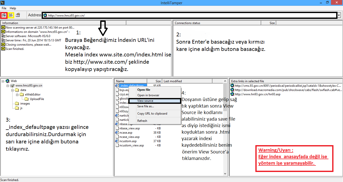343x182 pixels.
Task: Open the Address bar dropdown arrow
Action: [x=339, y=15]
